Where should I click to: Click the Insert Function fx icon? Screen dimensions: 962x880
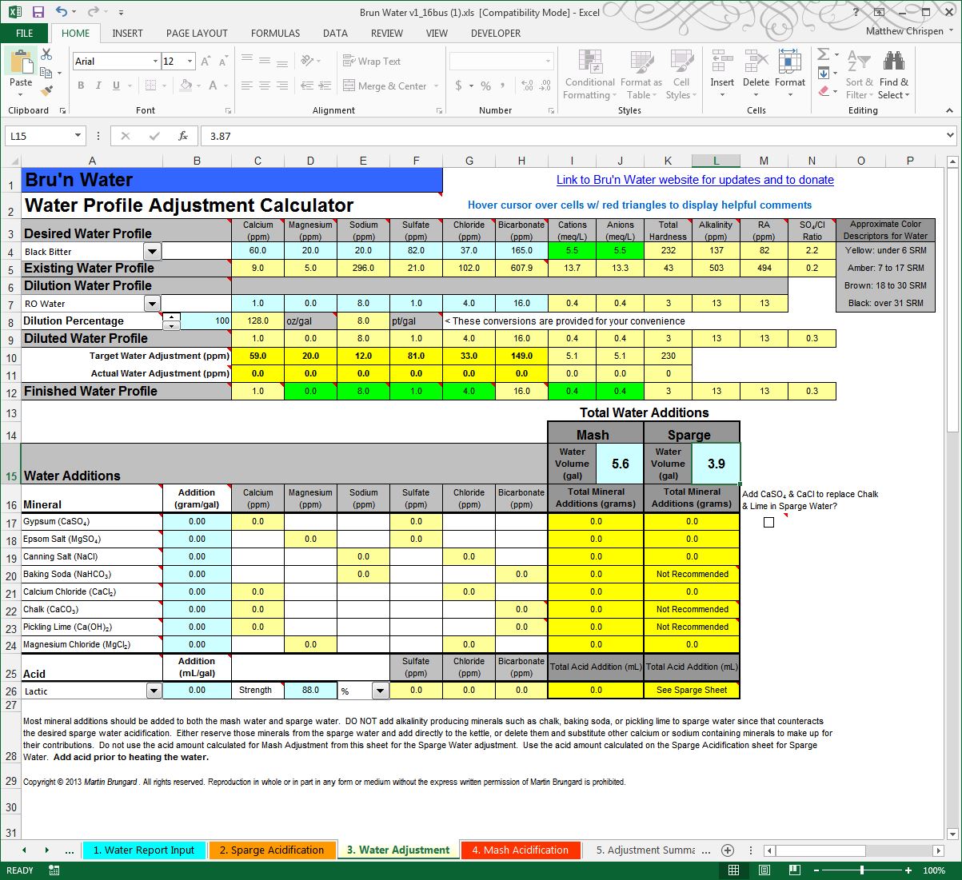183,136
